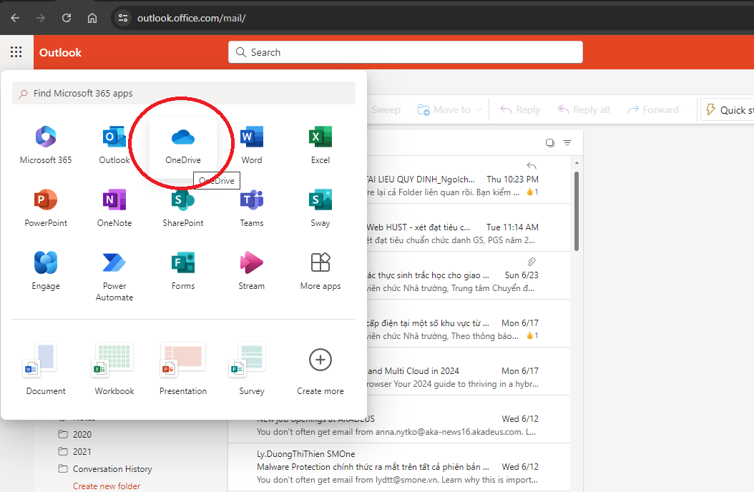Open the message list filter menu
754x492 pixels.
pos(567,142)
